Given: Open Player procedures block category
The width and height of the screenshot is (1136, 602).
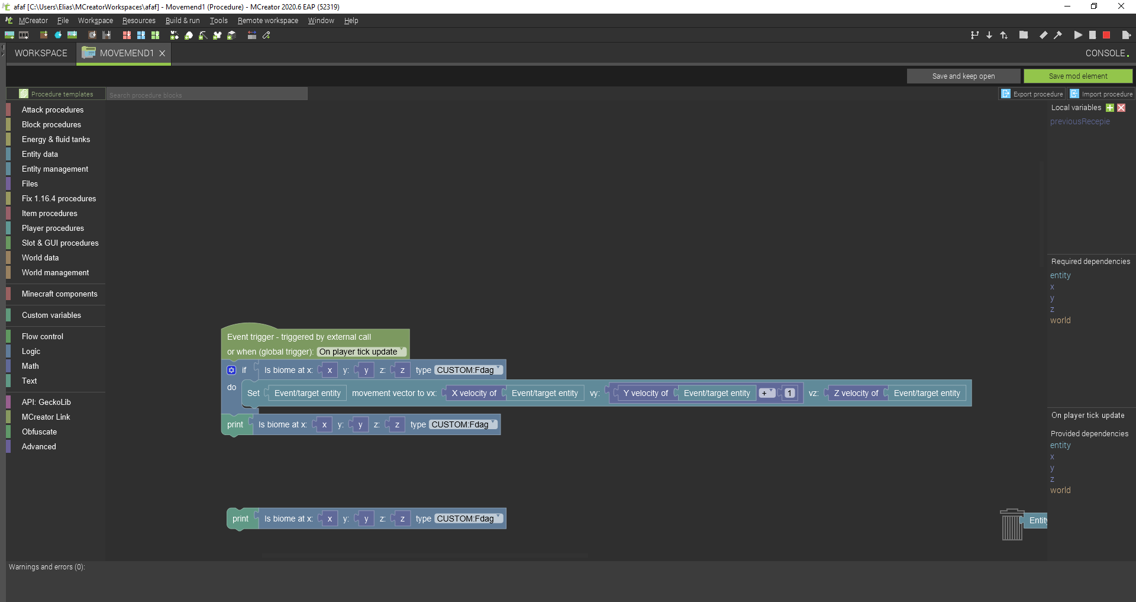Looking at the screenshot, I should coord(53,228).
